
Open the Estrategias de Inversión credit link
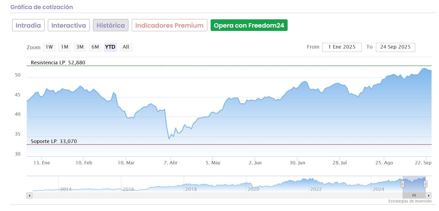pyautogui.click(x=410, y=201)
